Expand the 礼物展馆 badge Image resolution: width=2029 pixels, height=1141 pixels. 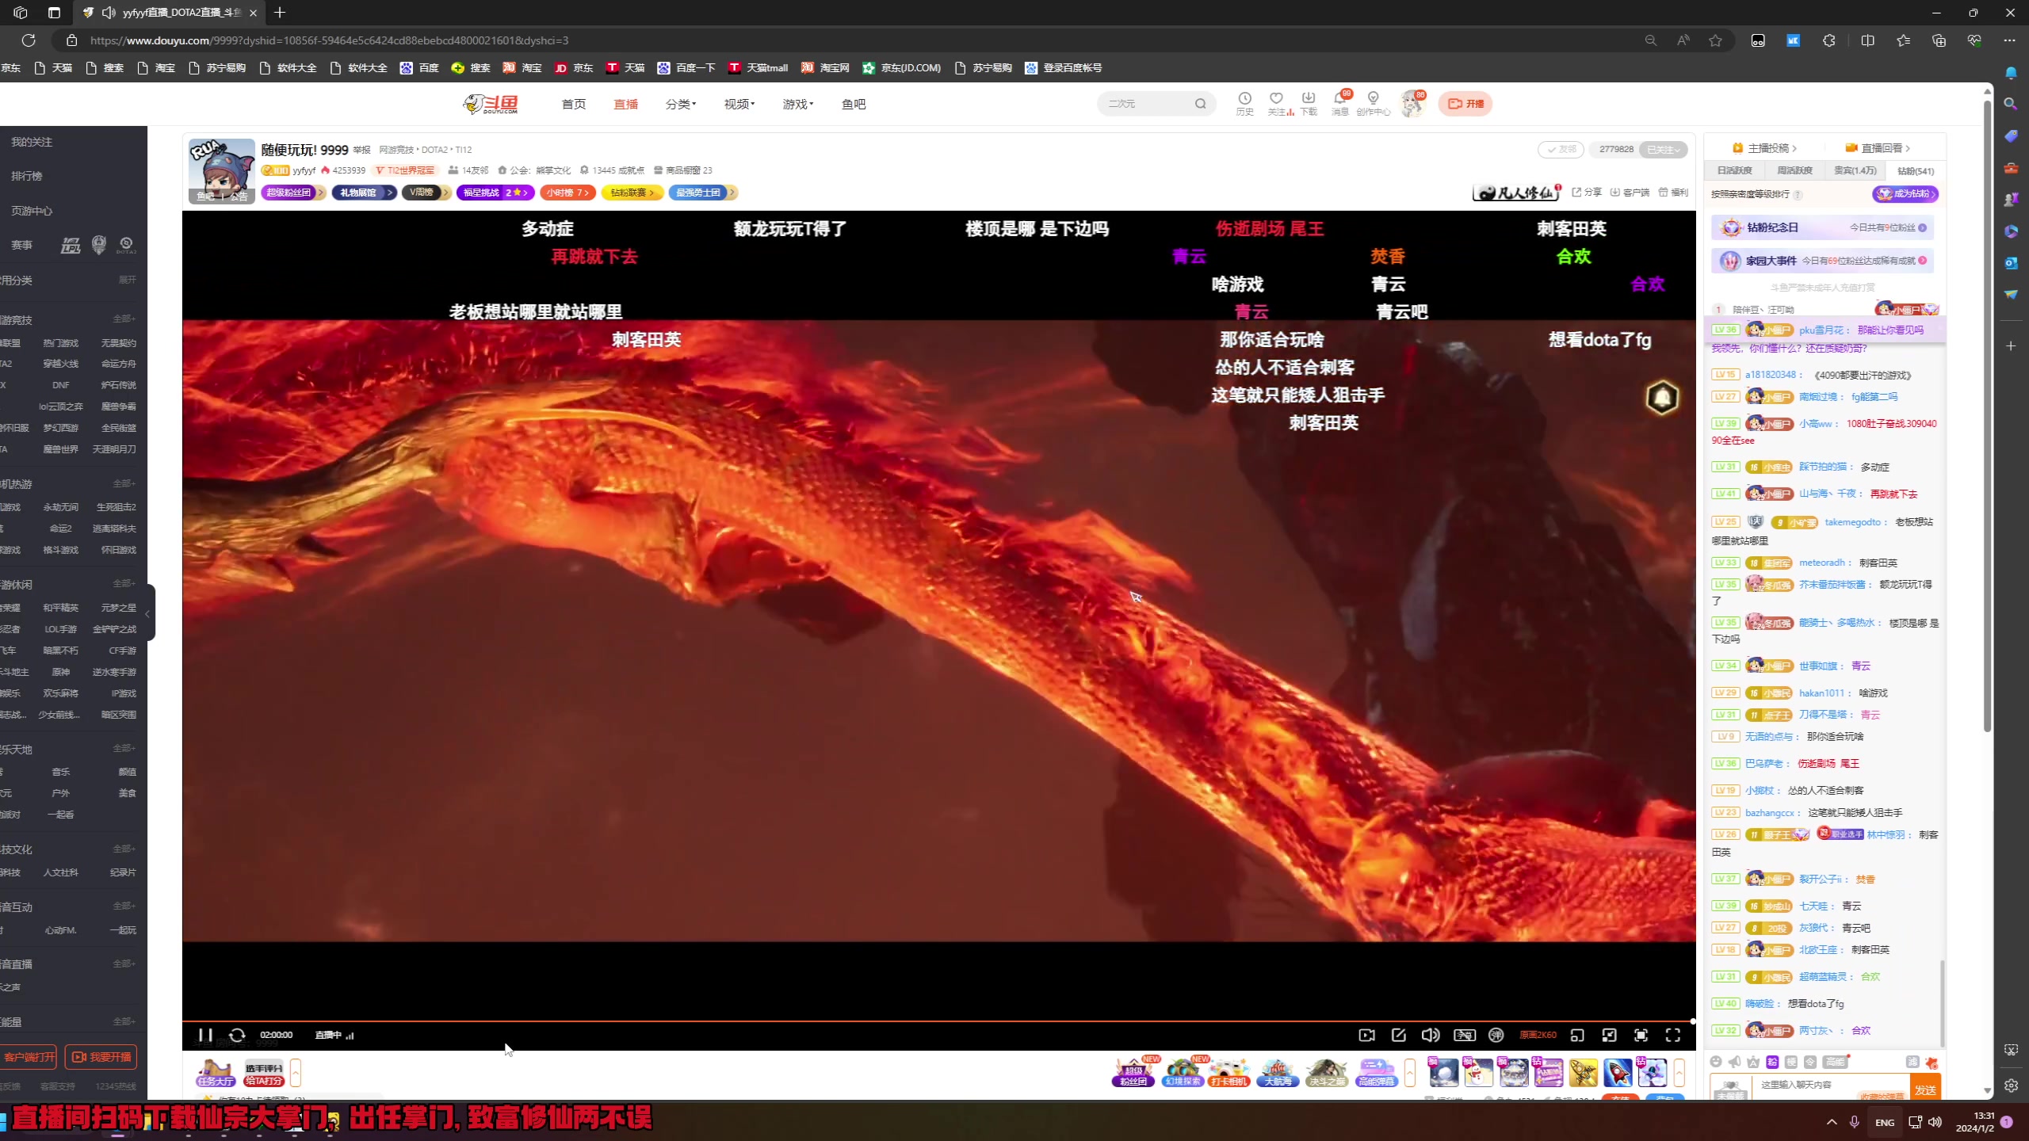[364, 193]
